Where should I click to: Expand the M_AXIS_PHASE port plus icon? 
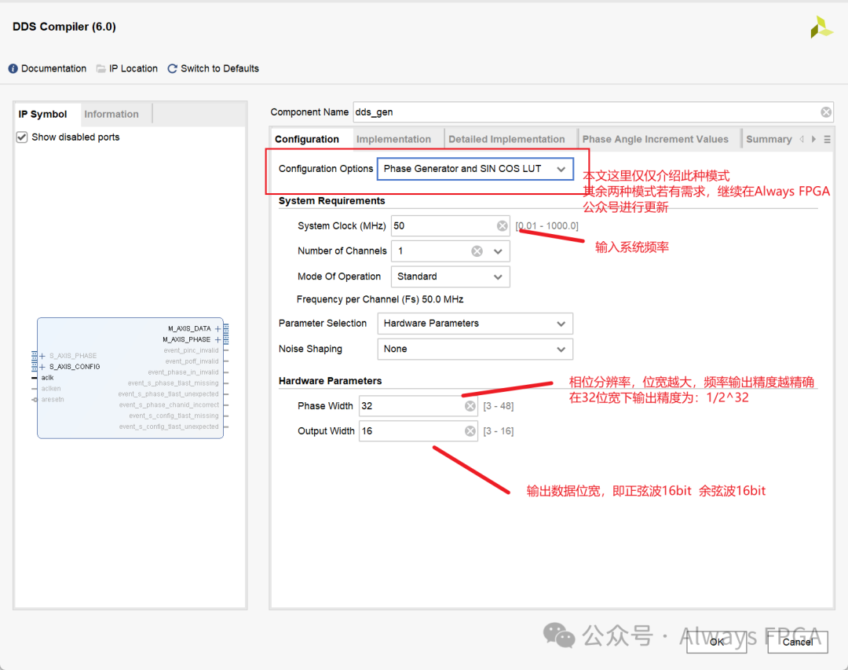pyautogui.click(x=218, y=339)
